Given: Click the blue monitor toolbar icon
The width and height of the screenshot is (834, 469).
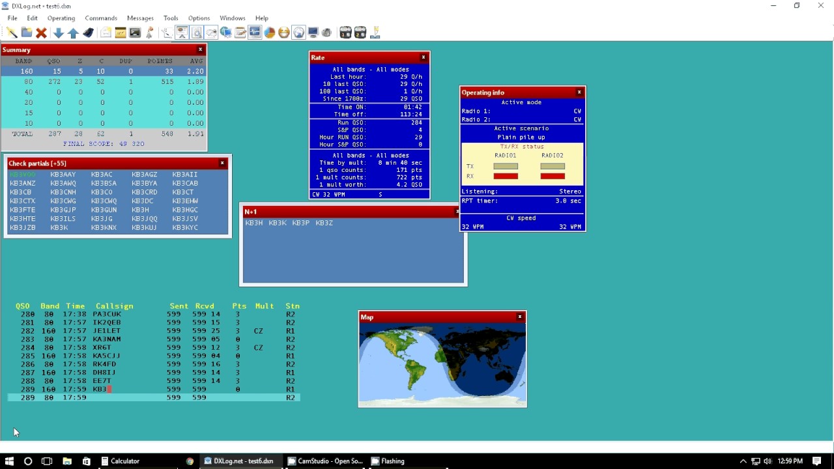Looking at the screenshot, I should click(313, 33).
